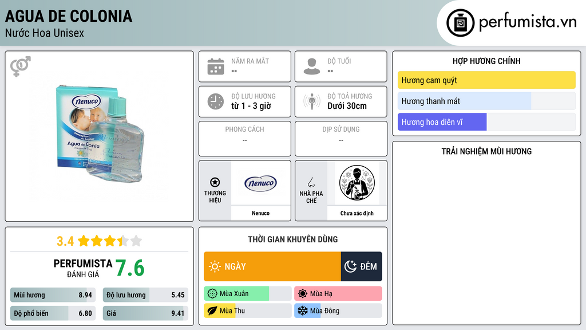Screen dimensions: 586x330
Task: Click the unisex gender symbol icon
Action: tap(21, 66)
